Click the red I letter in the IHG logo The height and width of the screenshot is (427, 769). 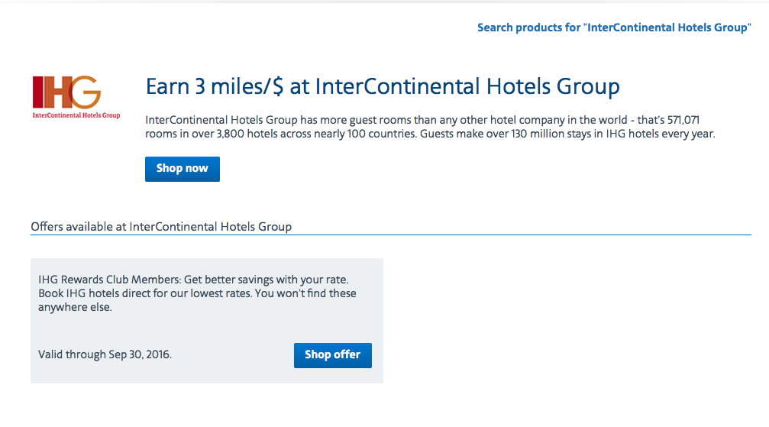[x=37, y=92]
